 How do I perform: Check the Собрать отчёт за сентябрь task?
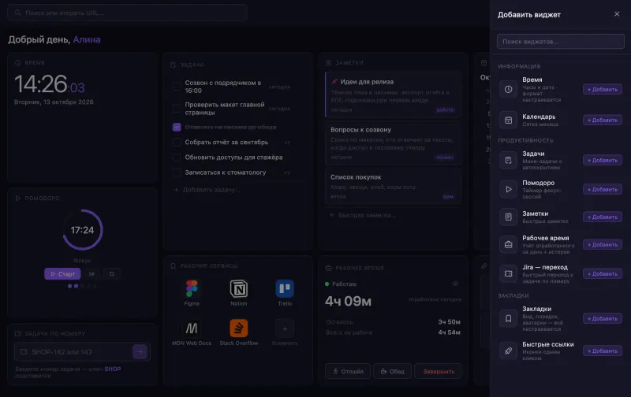point(176,143)
